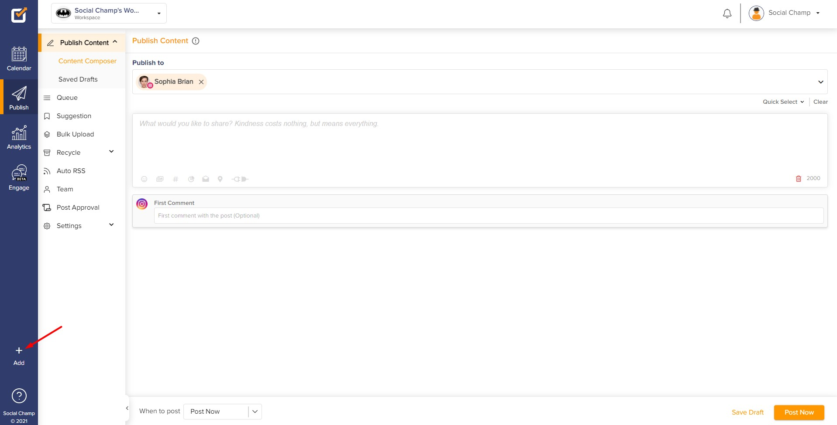
Task: Open the emoji picker in composer
Action: click(144, 179)
